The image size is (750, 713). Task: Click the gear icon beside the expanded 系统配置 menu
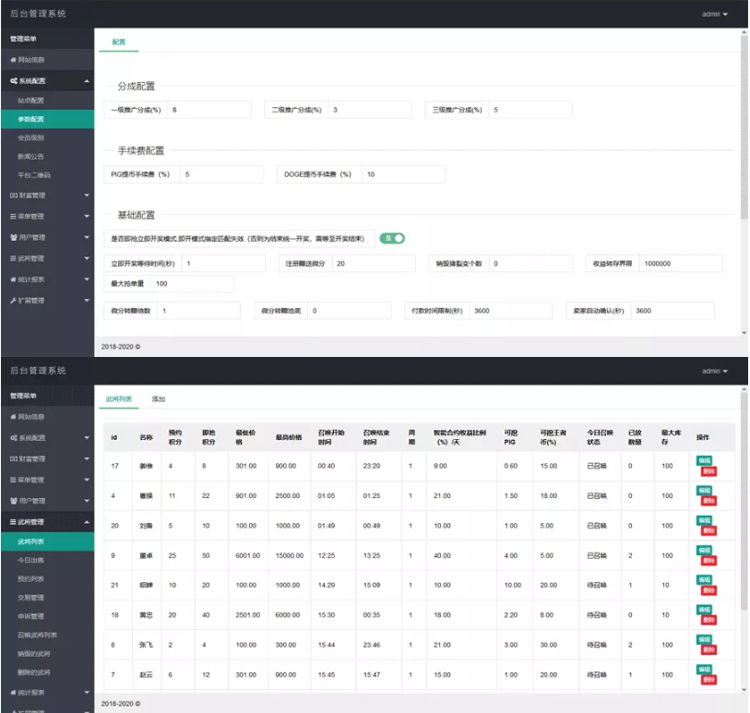tap(13, 81)
